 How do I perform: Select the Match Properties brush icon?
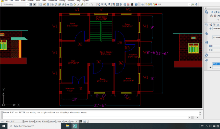click(x=78, y=5)
